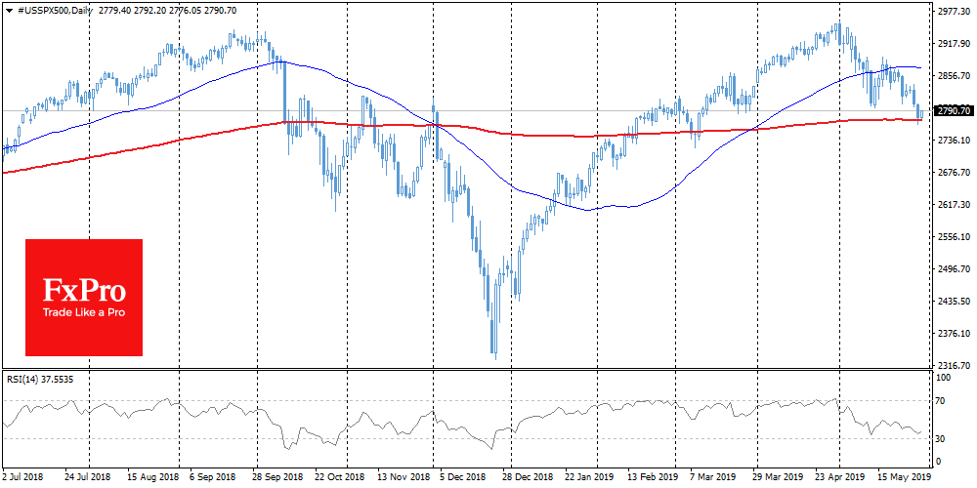The height and width of the screenshot is (488, 977).
Task: Click the RSI 30 level label
Action: (x=942, y=437)
